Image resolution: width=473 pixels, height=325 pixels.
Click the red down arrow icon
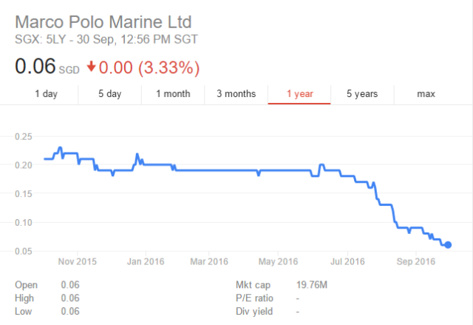click(92, 67)
